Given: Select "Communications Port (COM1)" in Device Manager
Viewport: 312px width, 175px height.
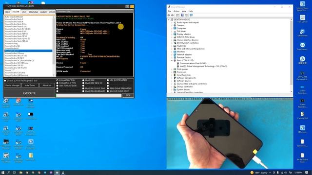Looking at the screenshot, I should coord(193,63).
